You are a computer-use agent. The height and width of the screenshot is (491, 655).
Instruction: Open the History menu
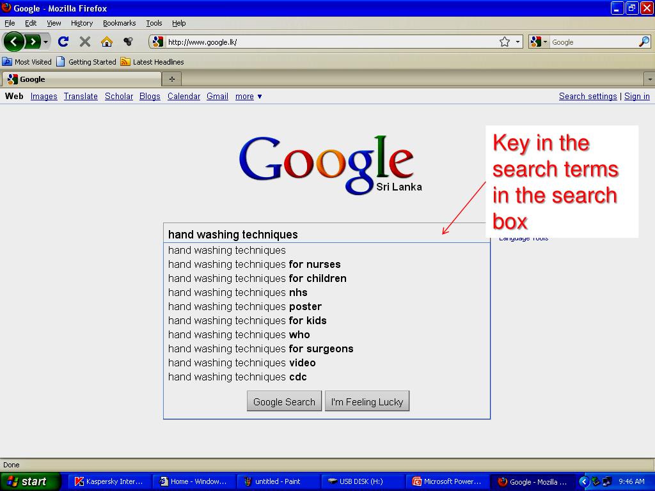(81, 23)
